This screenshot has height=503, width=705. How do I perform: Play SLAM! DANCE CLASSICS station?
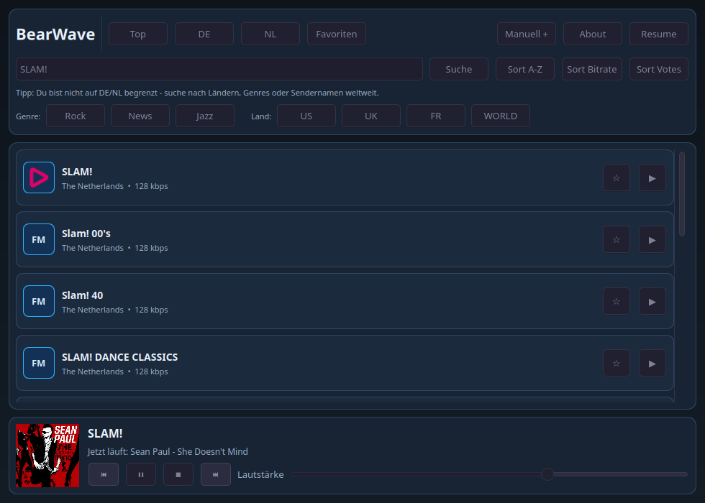coord(652,363)
